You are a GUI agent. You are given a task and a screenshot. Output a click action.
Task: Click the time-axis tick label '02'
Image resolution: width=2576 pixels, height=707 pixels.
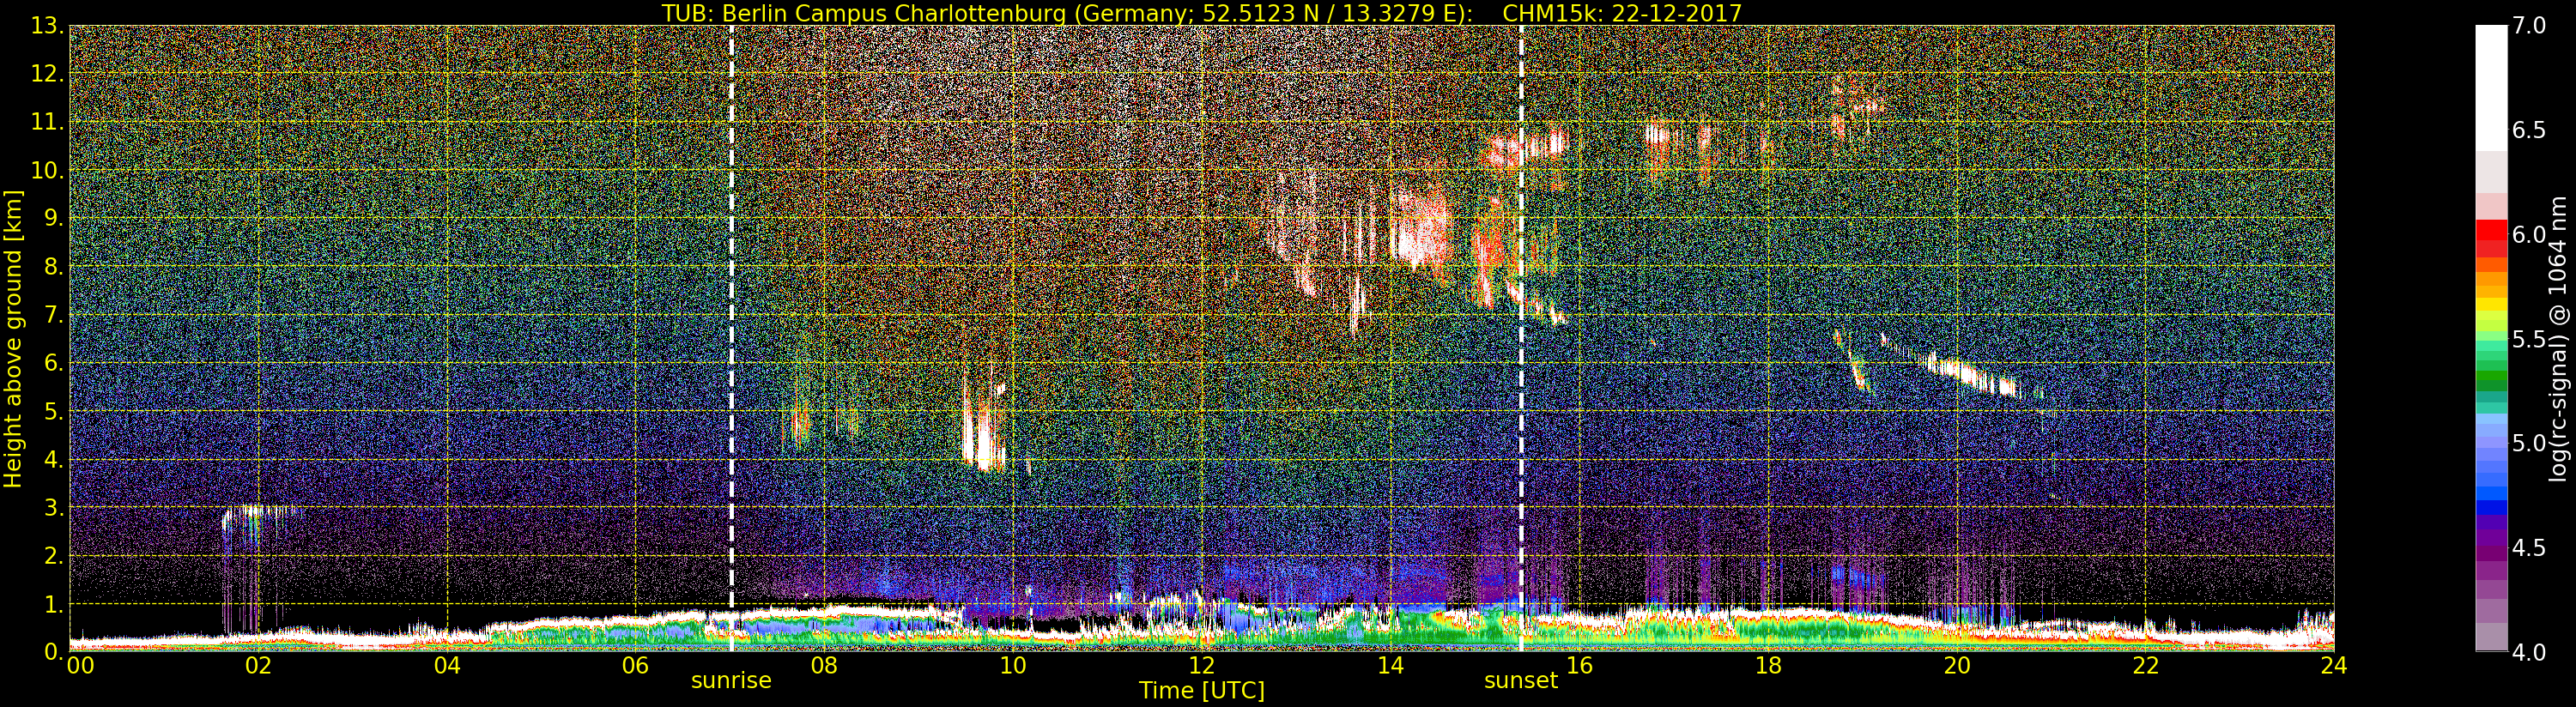coord(258,665)
